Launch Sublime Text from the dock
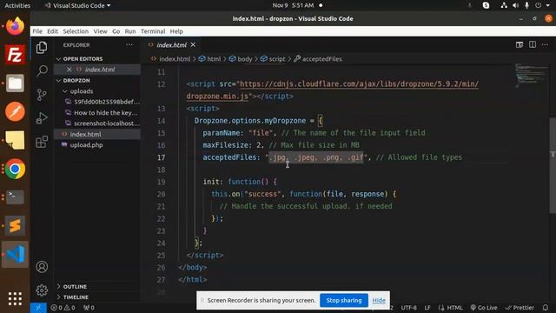The image size is (556, 313). coord(15,226)
